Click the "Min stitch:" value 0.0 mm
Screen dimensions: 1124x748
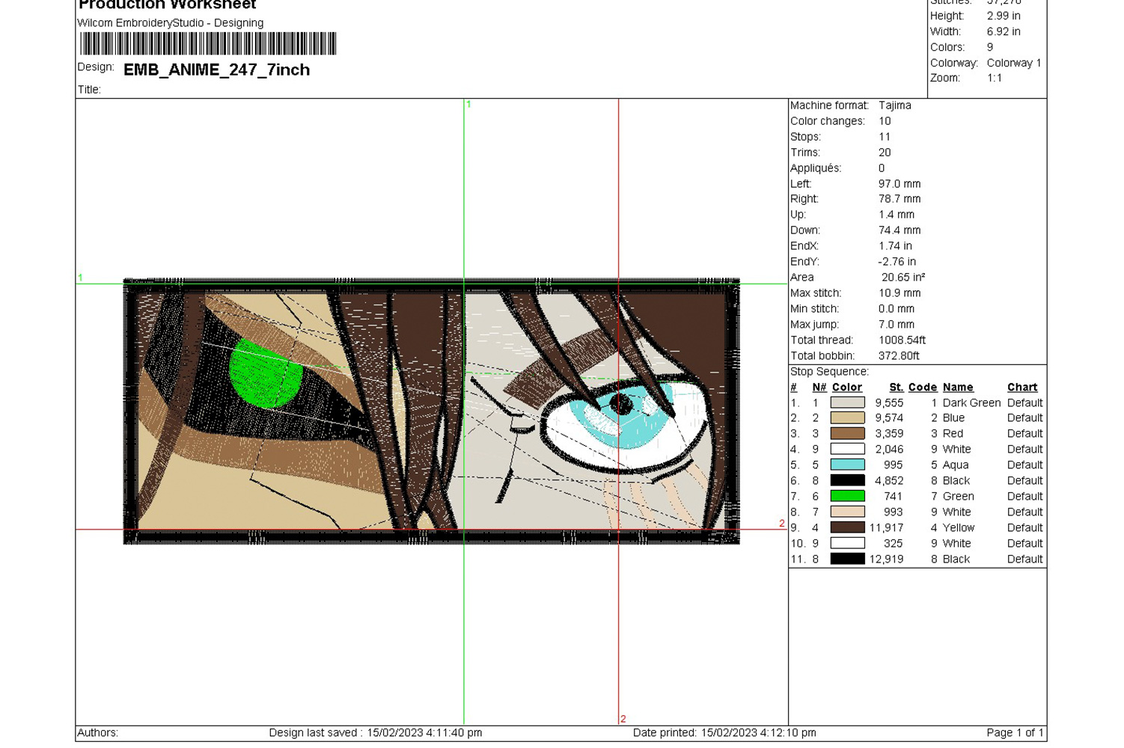[897, 309]
